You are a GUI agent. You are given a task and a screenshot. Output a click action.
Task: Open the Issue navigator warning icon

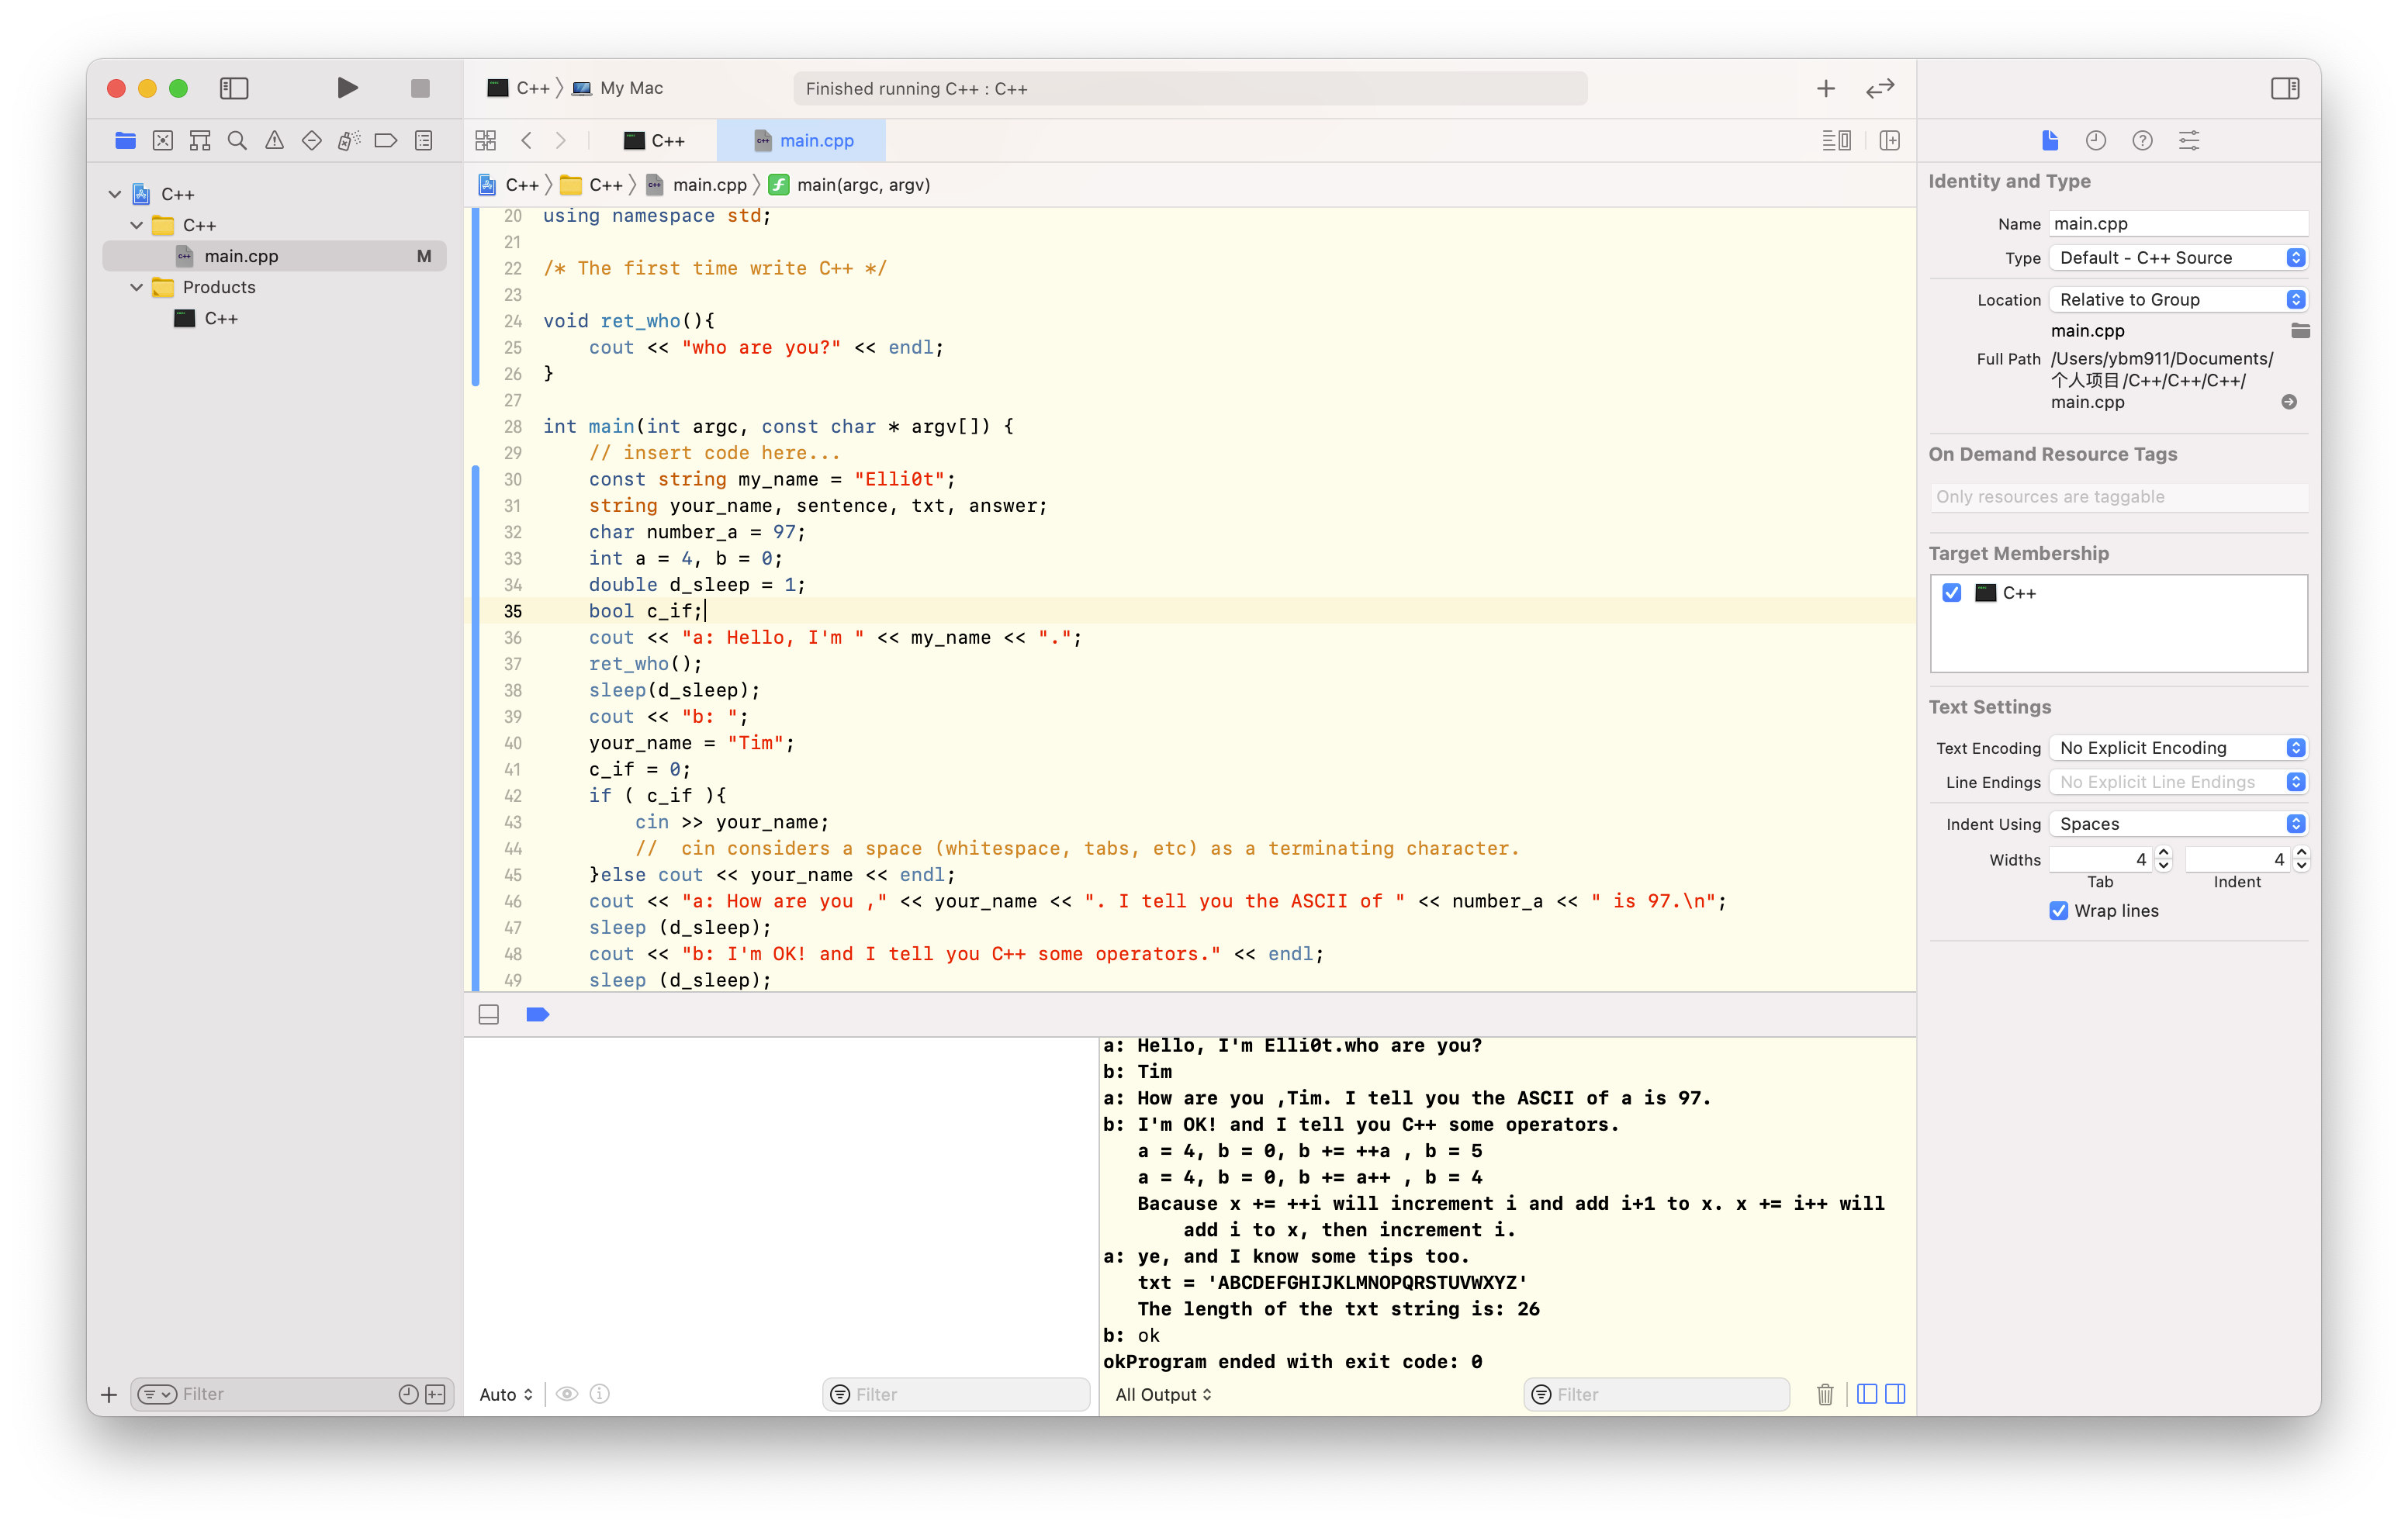click(274, 141)
